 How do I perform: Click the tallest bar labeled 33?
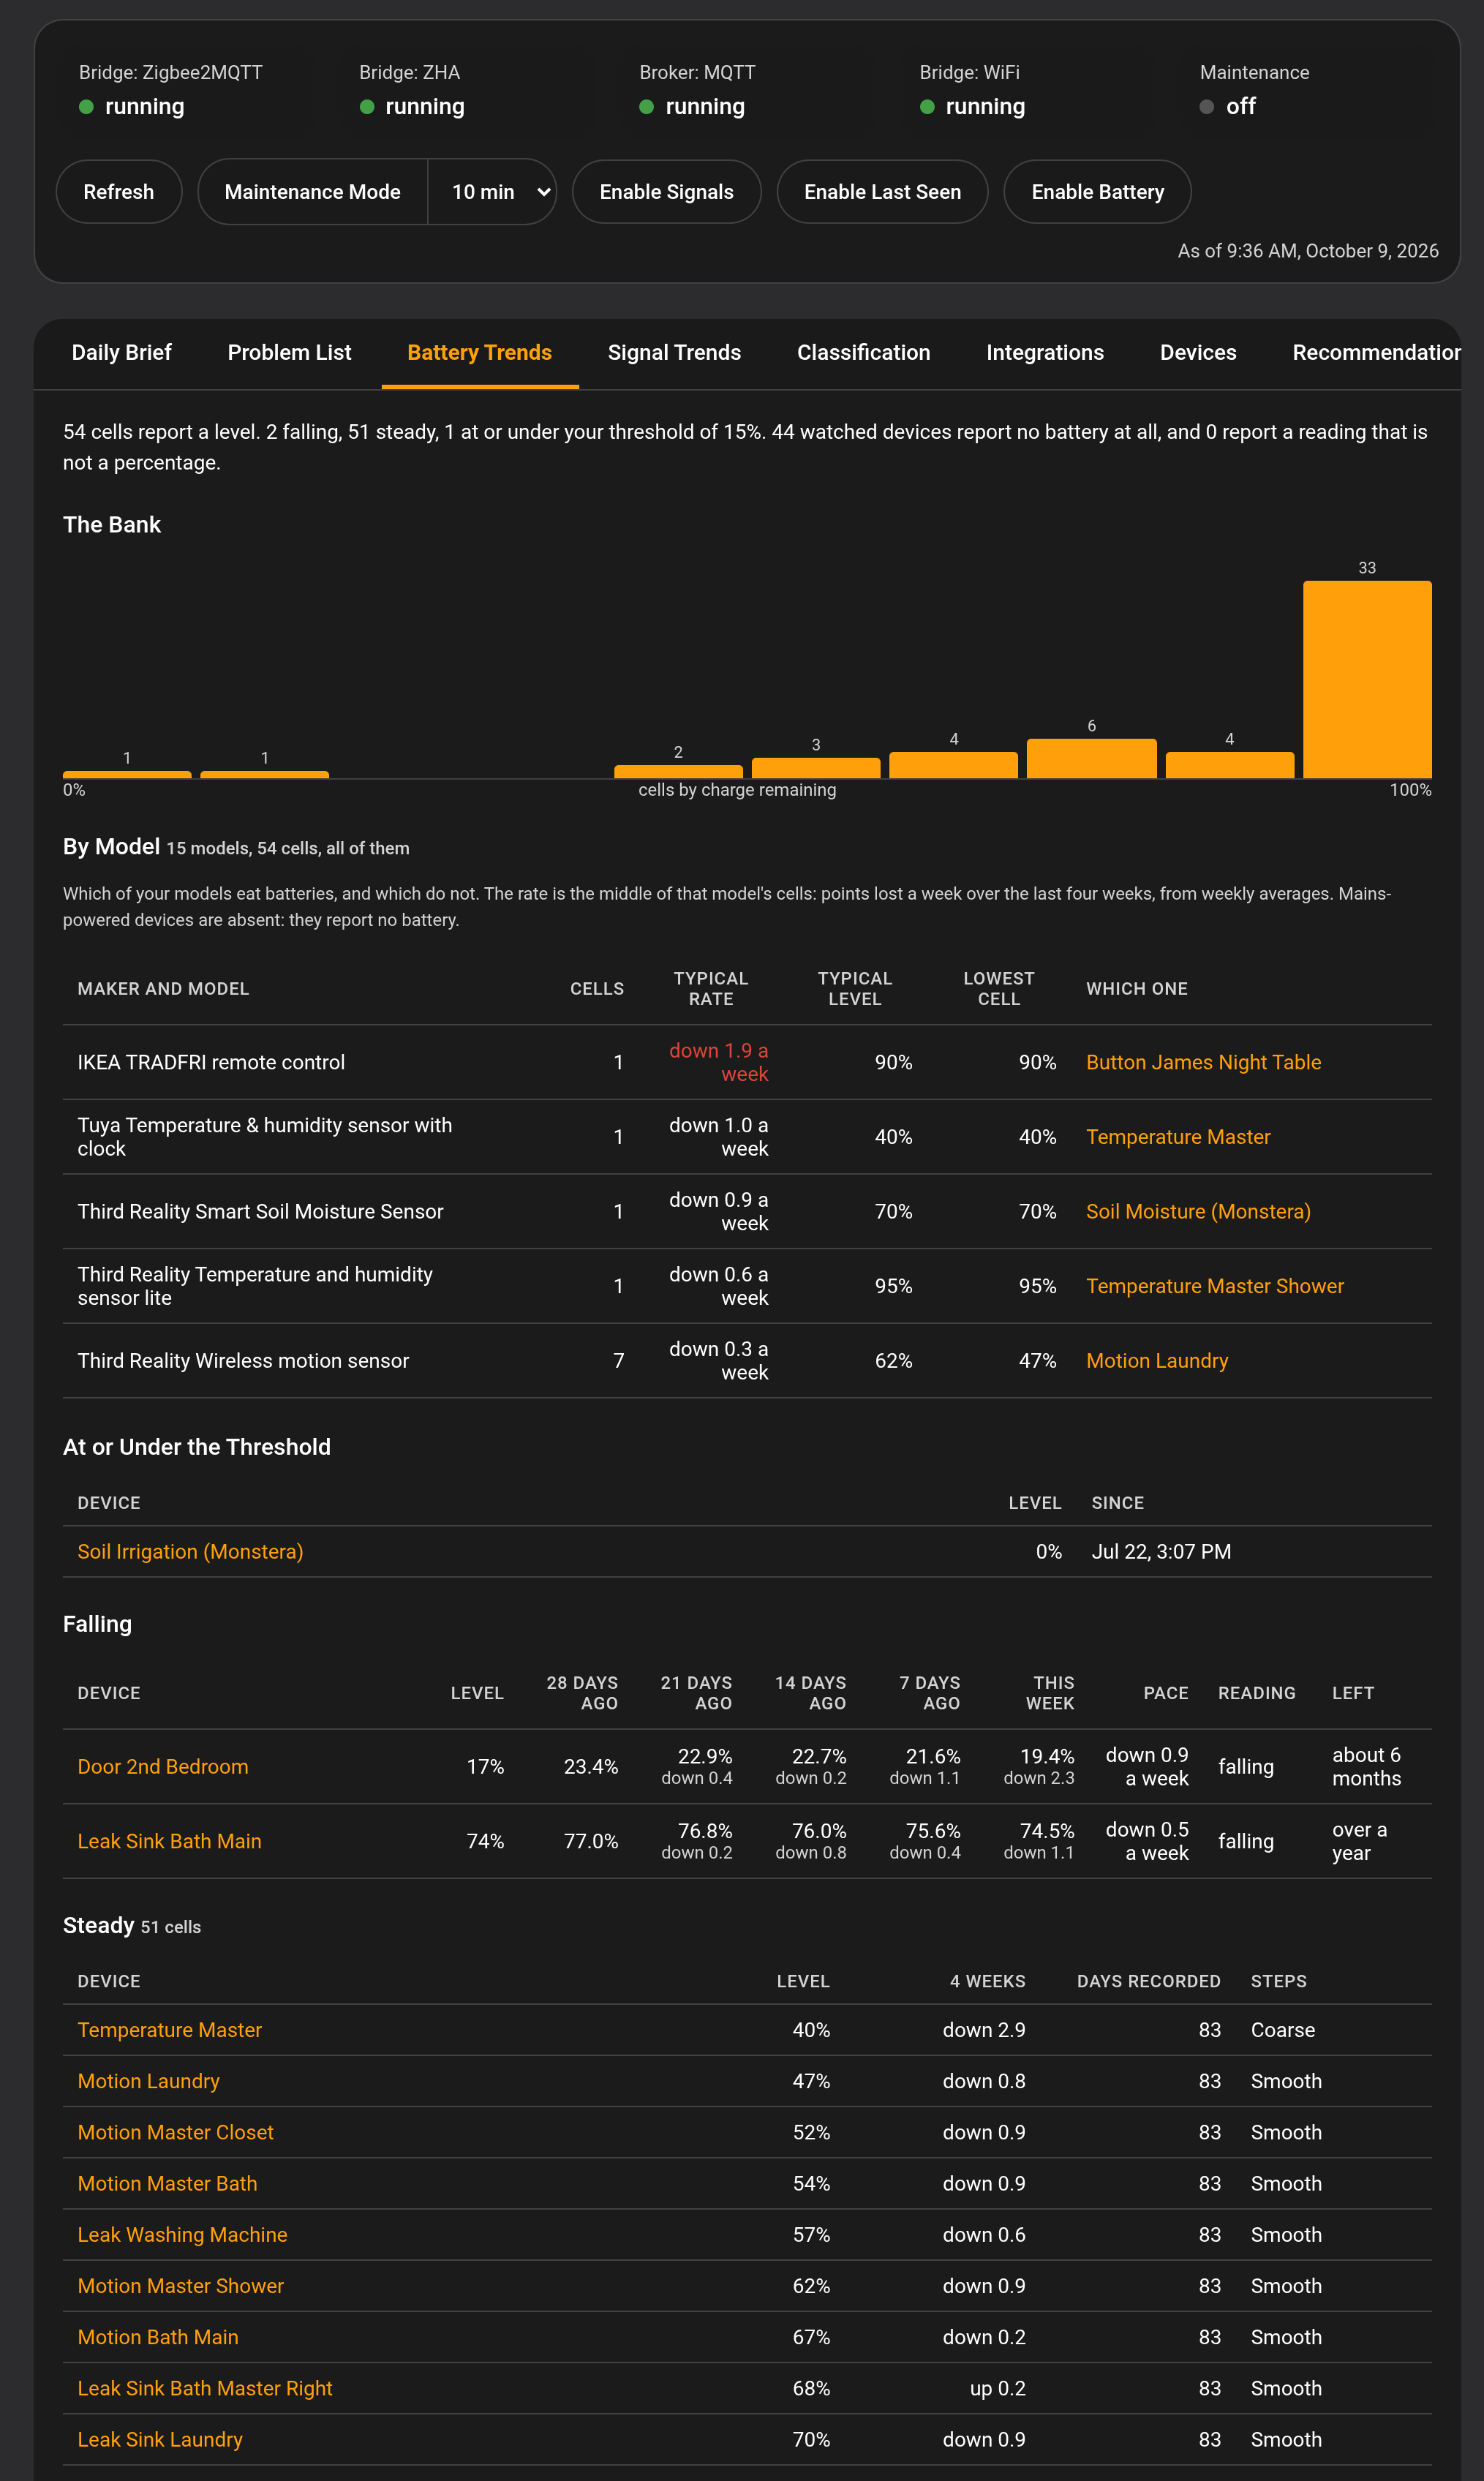point(1367,679)
